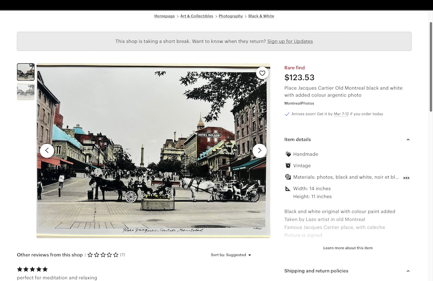433x281 pixels.
Task: Add item to favorites with heart icon
Action: point(262,73)
